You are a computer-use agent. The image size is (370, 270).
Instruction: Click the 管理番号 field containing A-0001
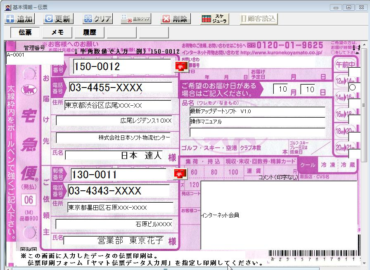pos(35,58)
